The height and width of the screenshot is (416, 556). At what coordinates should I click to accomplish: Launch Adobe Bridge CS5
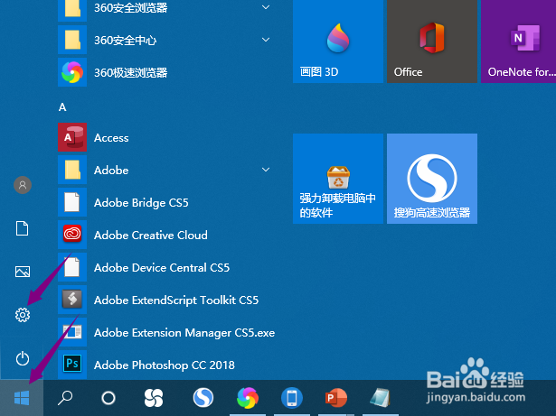click(x=167, y=202)
